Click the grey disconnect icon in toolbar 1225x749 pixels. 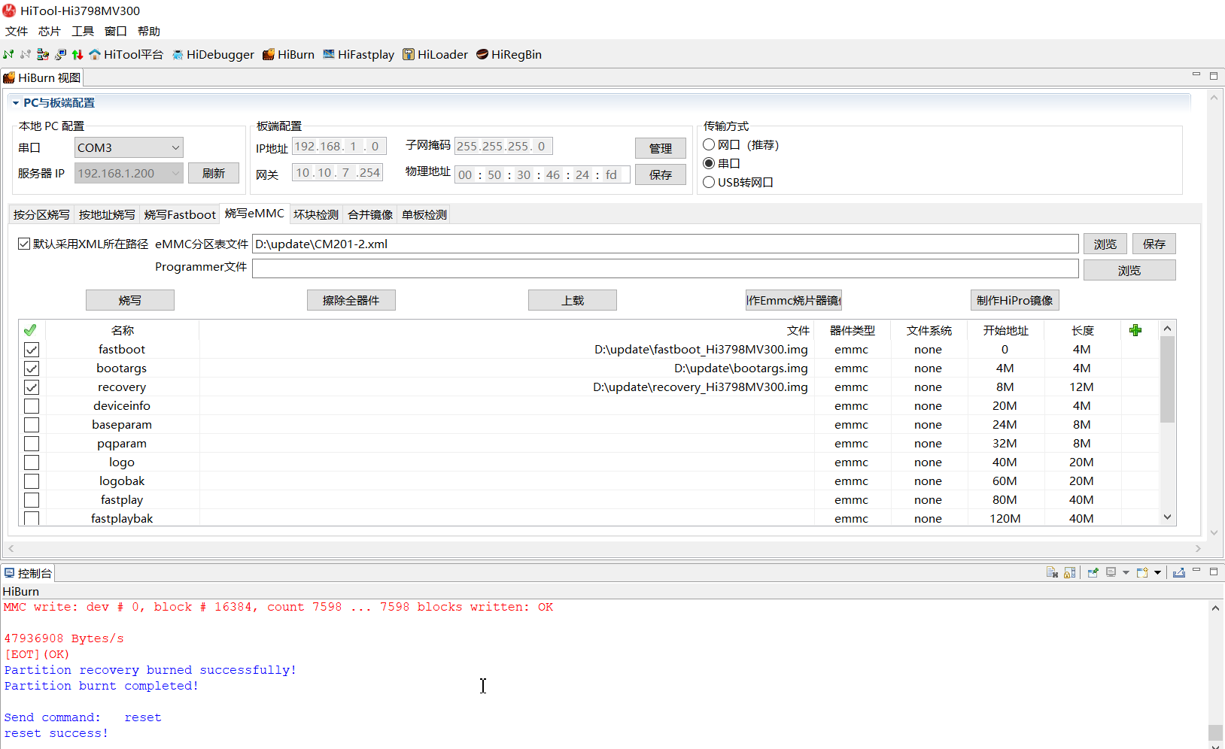(x=26, y=54)
